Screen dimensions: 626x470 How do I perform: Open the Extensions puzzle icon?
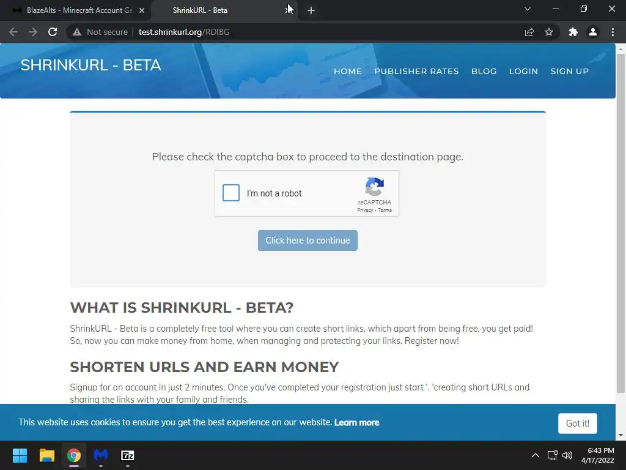pos(573,32)
